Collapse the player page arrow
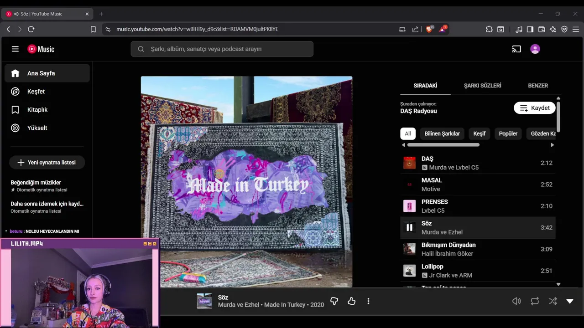 570,301
